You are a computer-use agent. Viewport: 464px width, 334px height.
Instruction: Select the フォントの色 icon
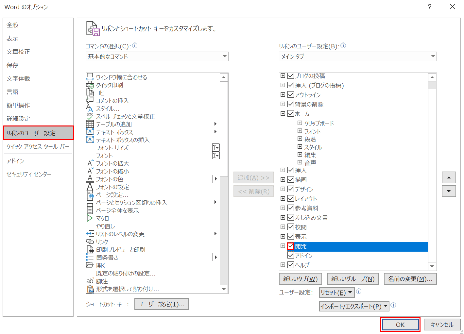point(90,179)
